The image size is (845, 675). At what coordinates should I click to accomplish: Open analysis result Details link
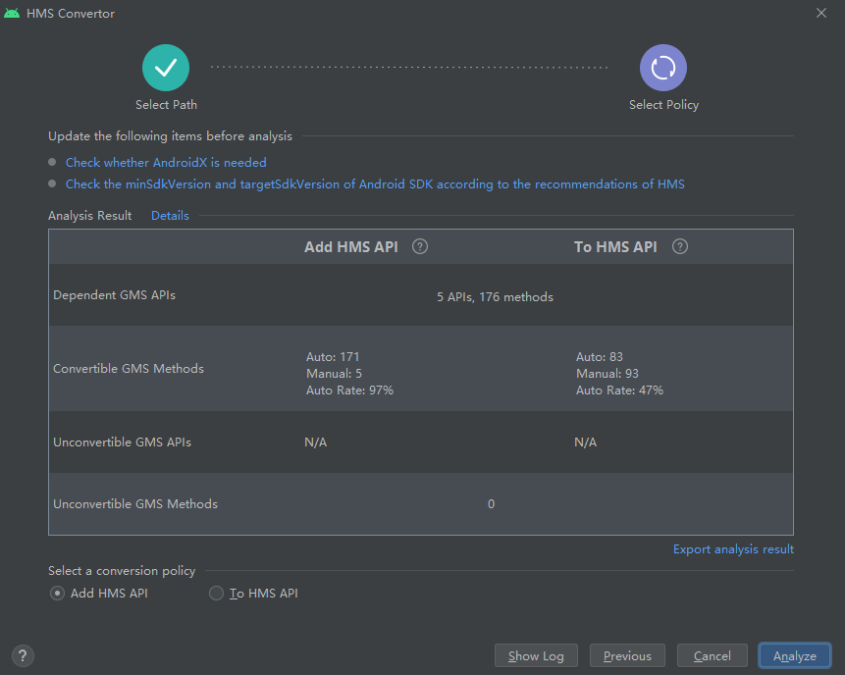coord(170,216)
